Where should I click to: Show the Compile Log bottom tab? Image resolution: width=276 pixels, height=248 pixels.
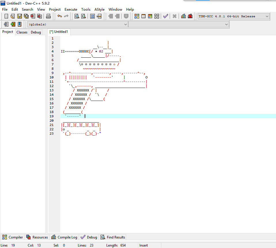click(64, 237)
